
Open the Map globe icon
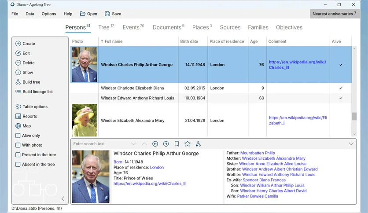tap(18, 126)
